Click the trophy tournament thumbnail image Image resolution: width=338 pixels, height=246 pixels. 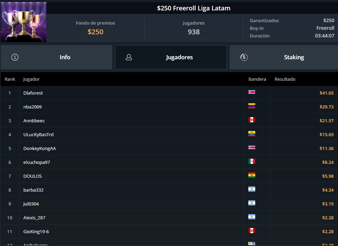[x=24, y=22]
